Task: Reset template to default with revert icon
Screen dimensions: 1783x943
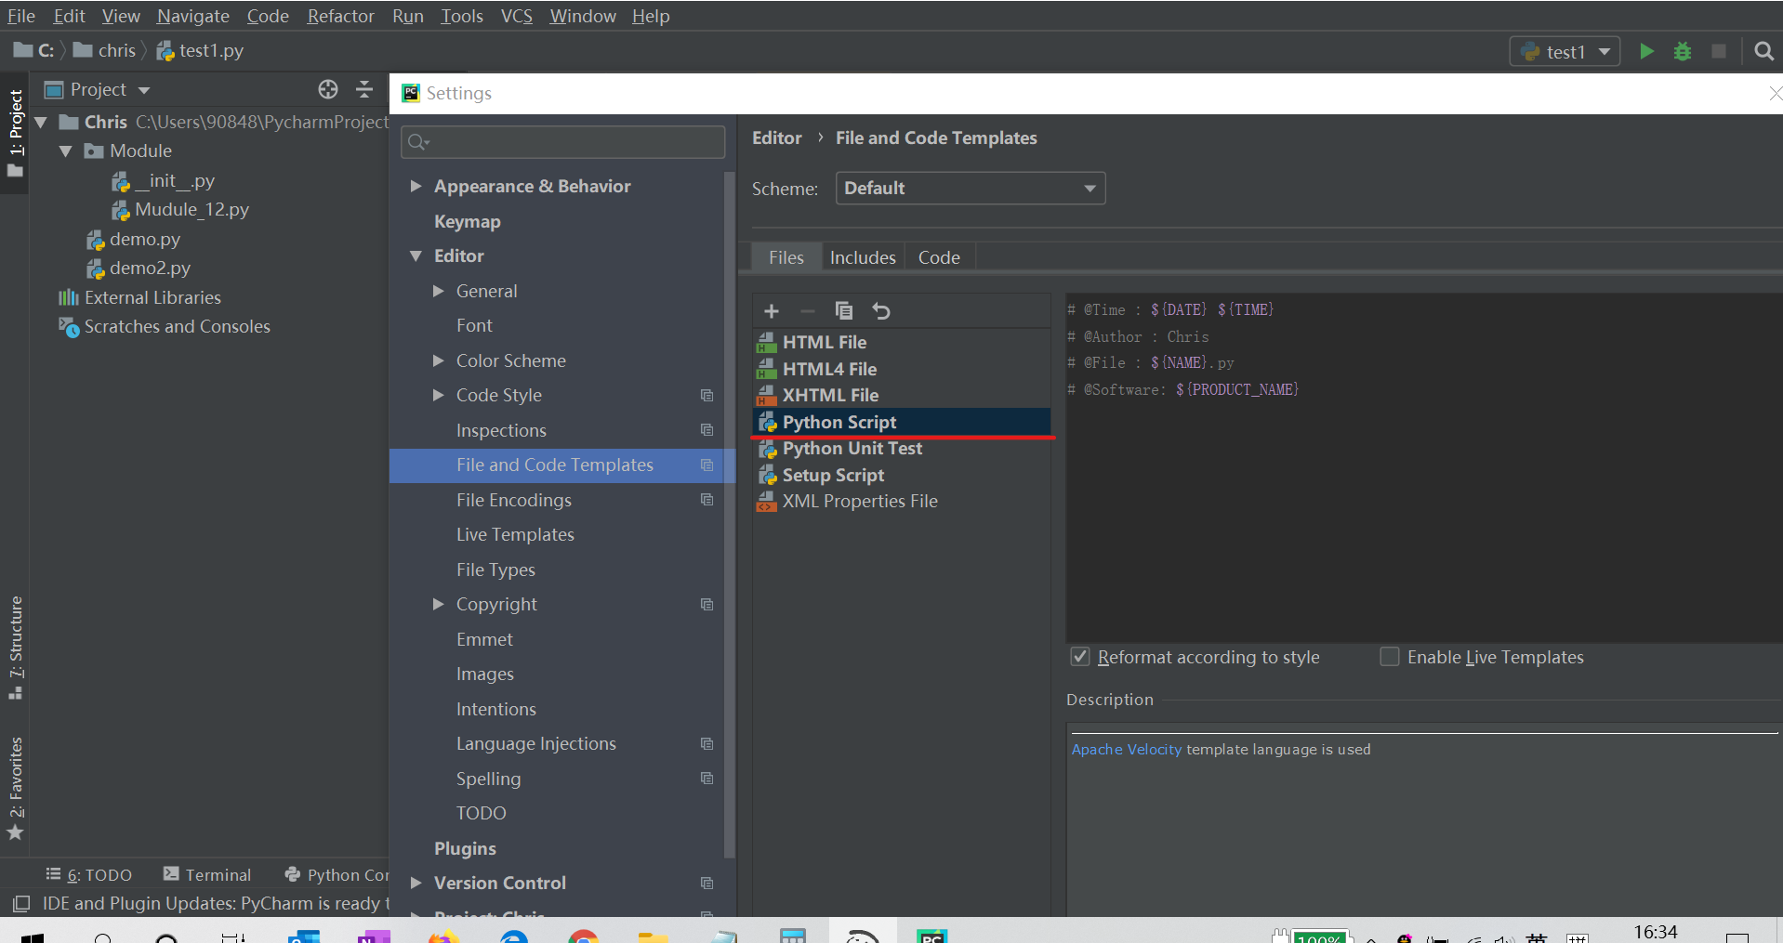Action: (x=881, y=311)
